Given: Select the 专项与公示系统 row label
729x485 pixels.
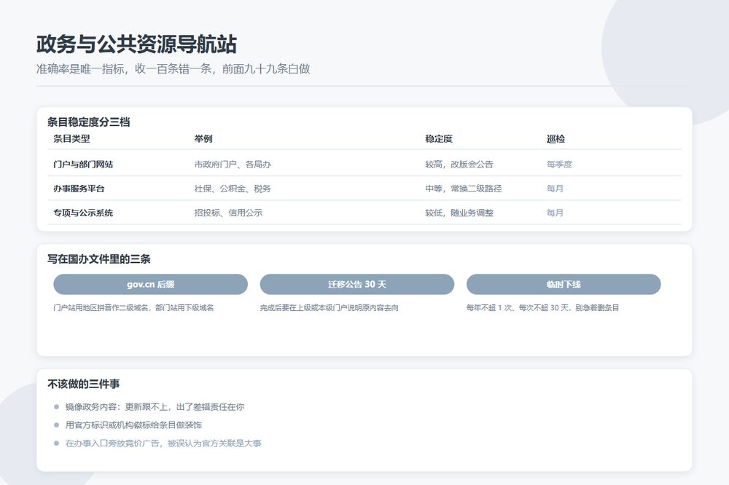Looking at the screenshot, I should point(83,213).
